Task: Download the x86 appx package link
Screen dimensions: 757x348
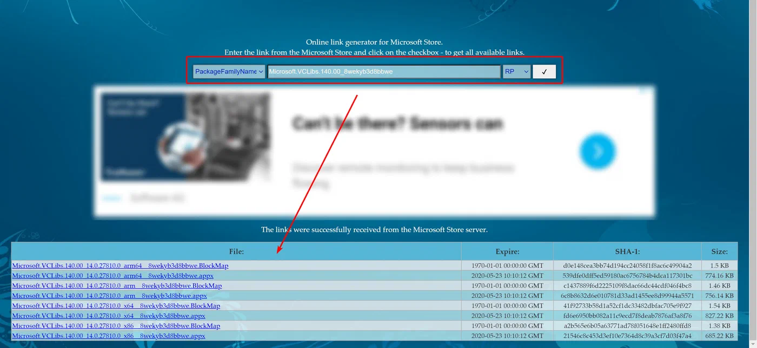Action: coord(109,336)
